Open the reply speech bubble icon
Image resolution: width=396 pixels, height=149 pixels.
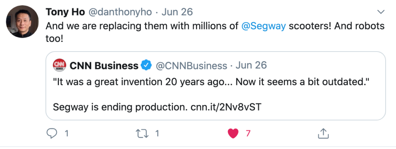click(52, 134)
